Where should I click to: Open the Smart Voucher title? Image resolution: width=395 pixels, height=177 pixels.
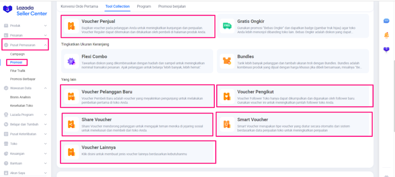tap(253, 120)
